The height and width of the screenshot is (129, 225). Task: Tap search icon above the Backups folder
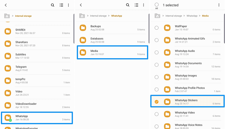coord(128,5)
